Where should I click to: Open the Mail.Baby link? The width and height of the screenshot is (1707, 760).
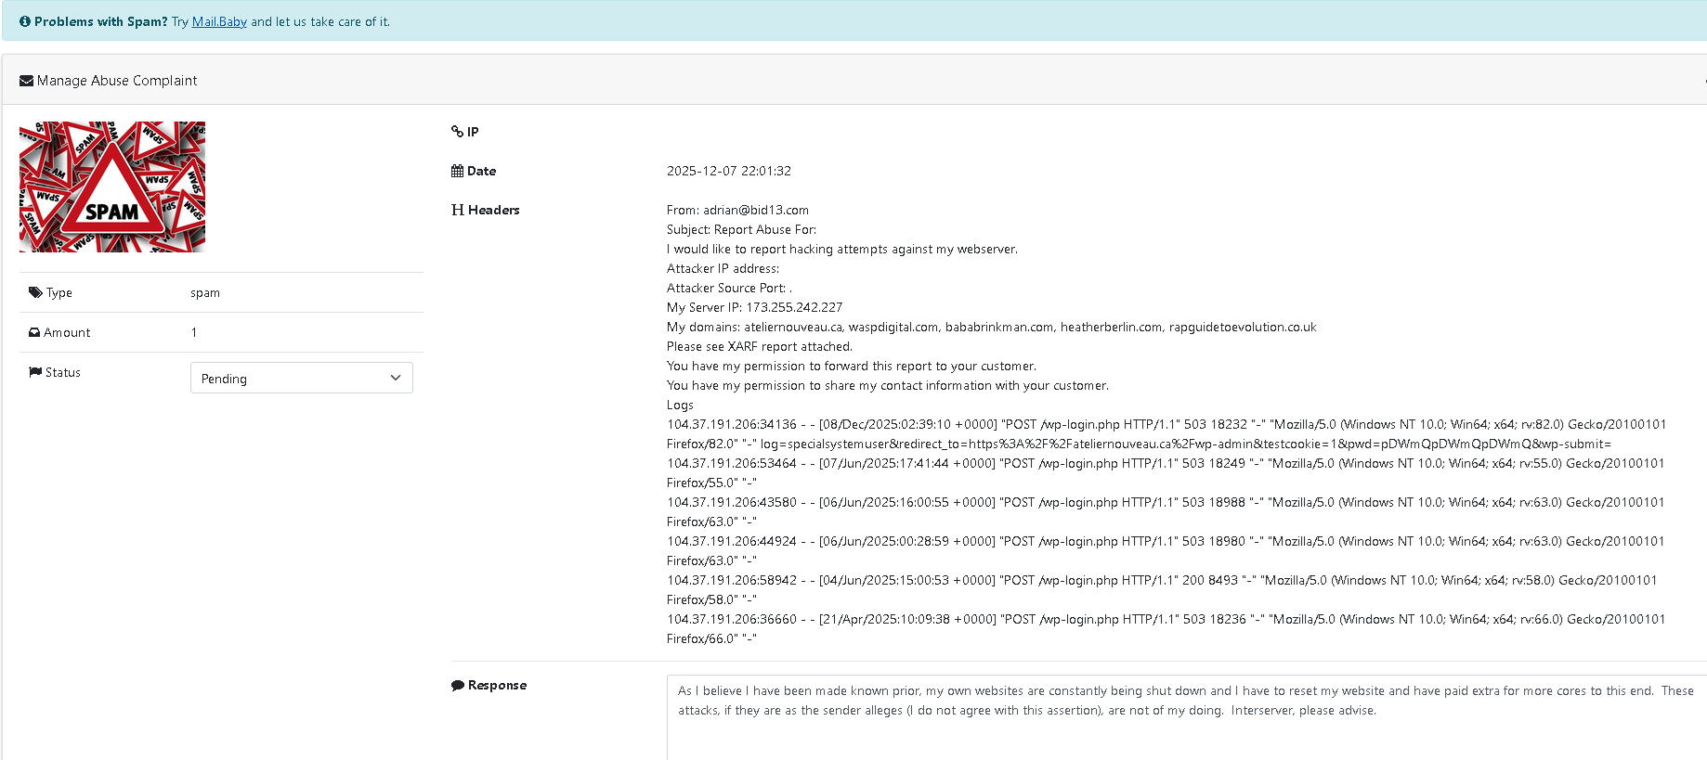(219, 21)
